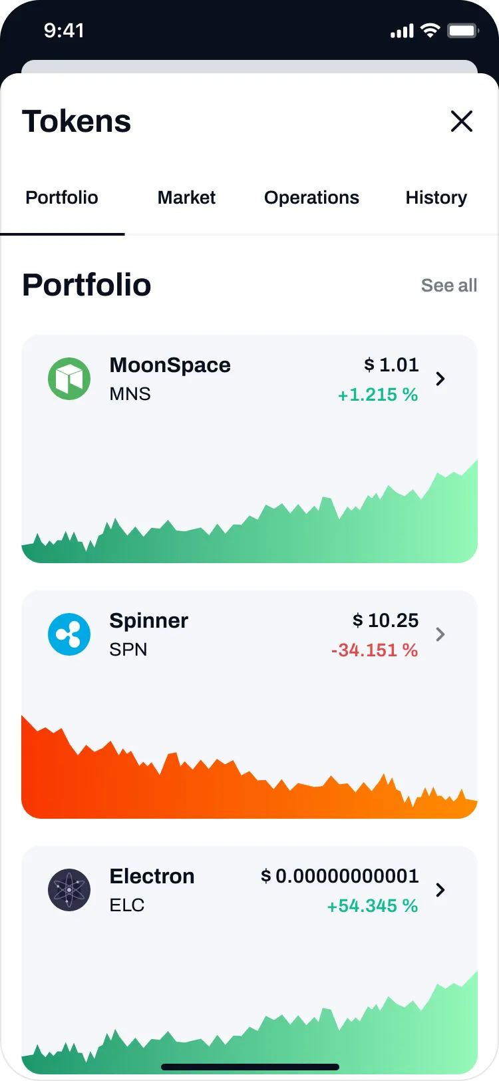This screenshot has width=499, height=1081.
Task: Click the Spinner blue token icon
Action: (x=69, y=634)
